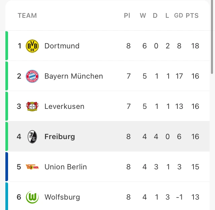
Task: Open Union Berlin team page
Action: coord(66,167)
